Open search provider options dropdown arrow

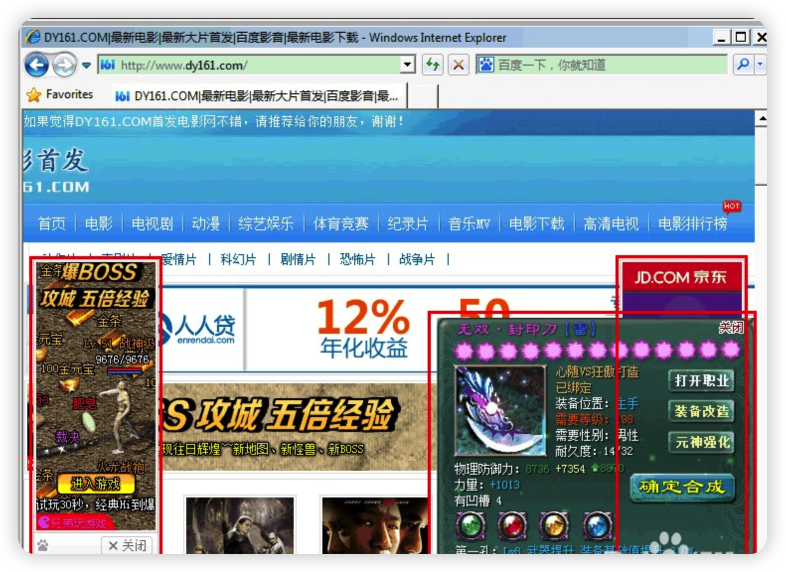[x=760, y=64]
